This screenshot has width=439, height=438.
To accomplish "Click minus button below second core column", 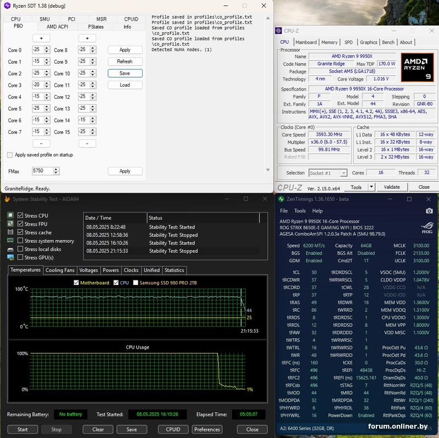I will [87, 143].
